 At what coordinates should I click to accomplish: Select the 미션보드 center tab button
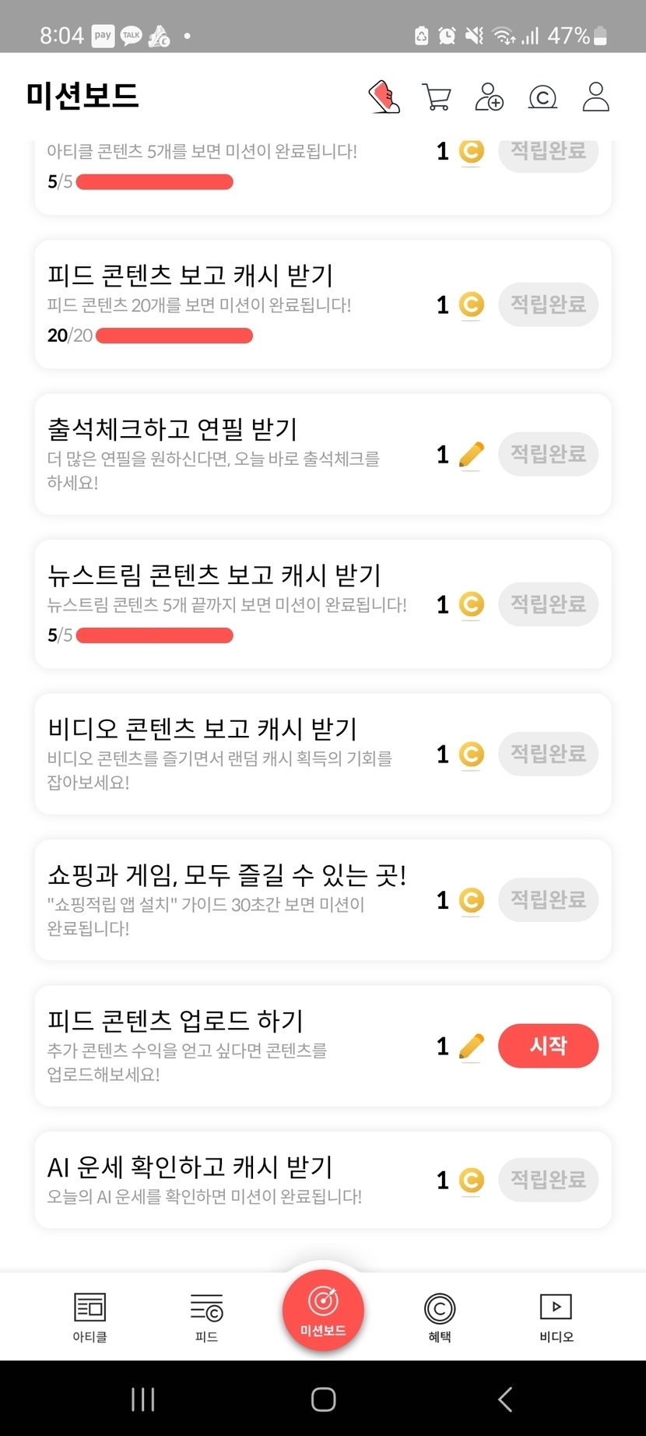(323, 1310)
